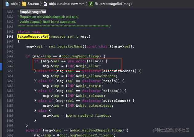Click the highlighted fixupMessageRef function name
This screenshot has height=137, width=194.
(33, 36)
